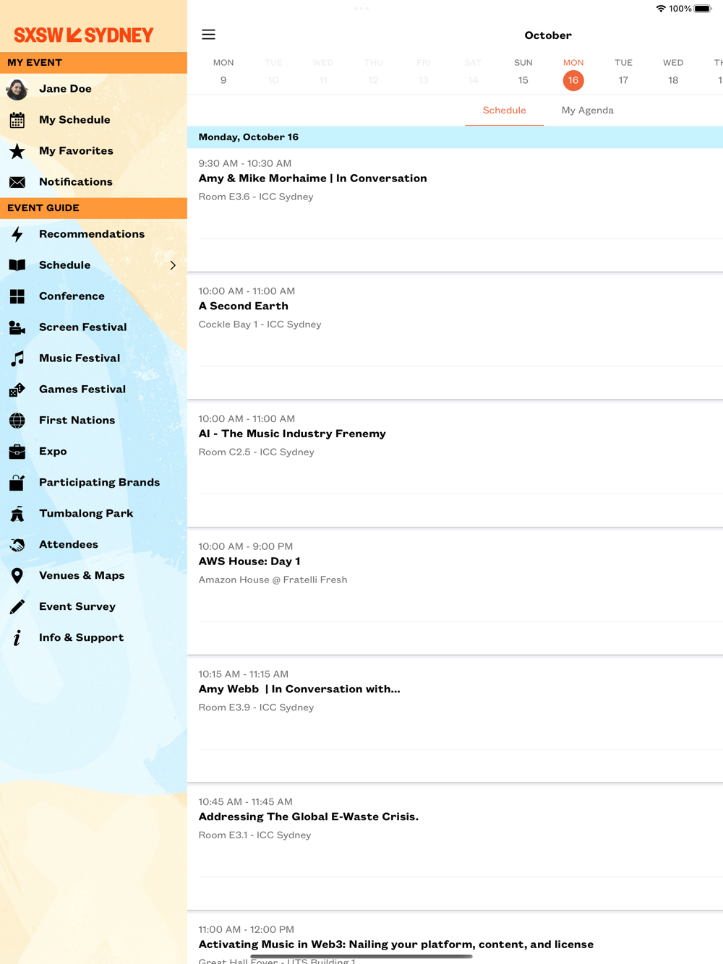Open First Nations label

(x=77, y=421)
